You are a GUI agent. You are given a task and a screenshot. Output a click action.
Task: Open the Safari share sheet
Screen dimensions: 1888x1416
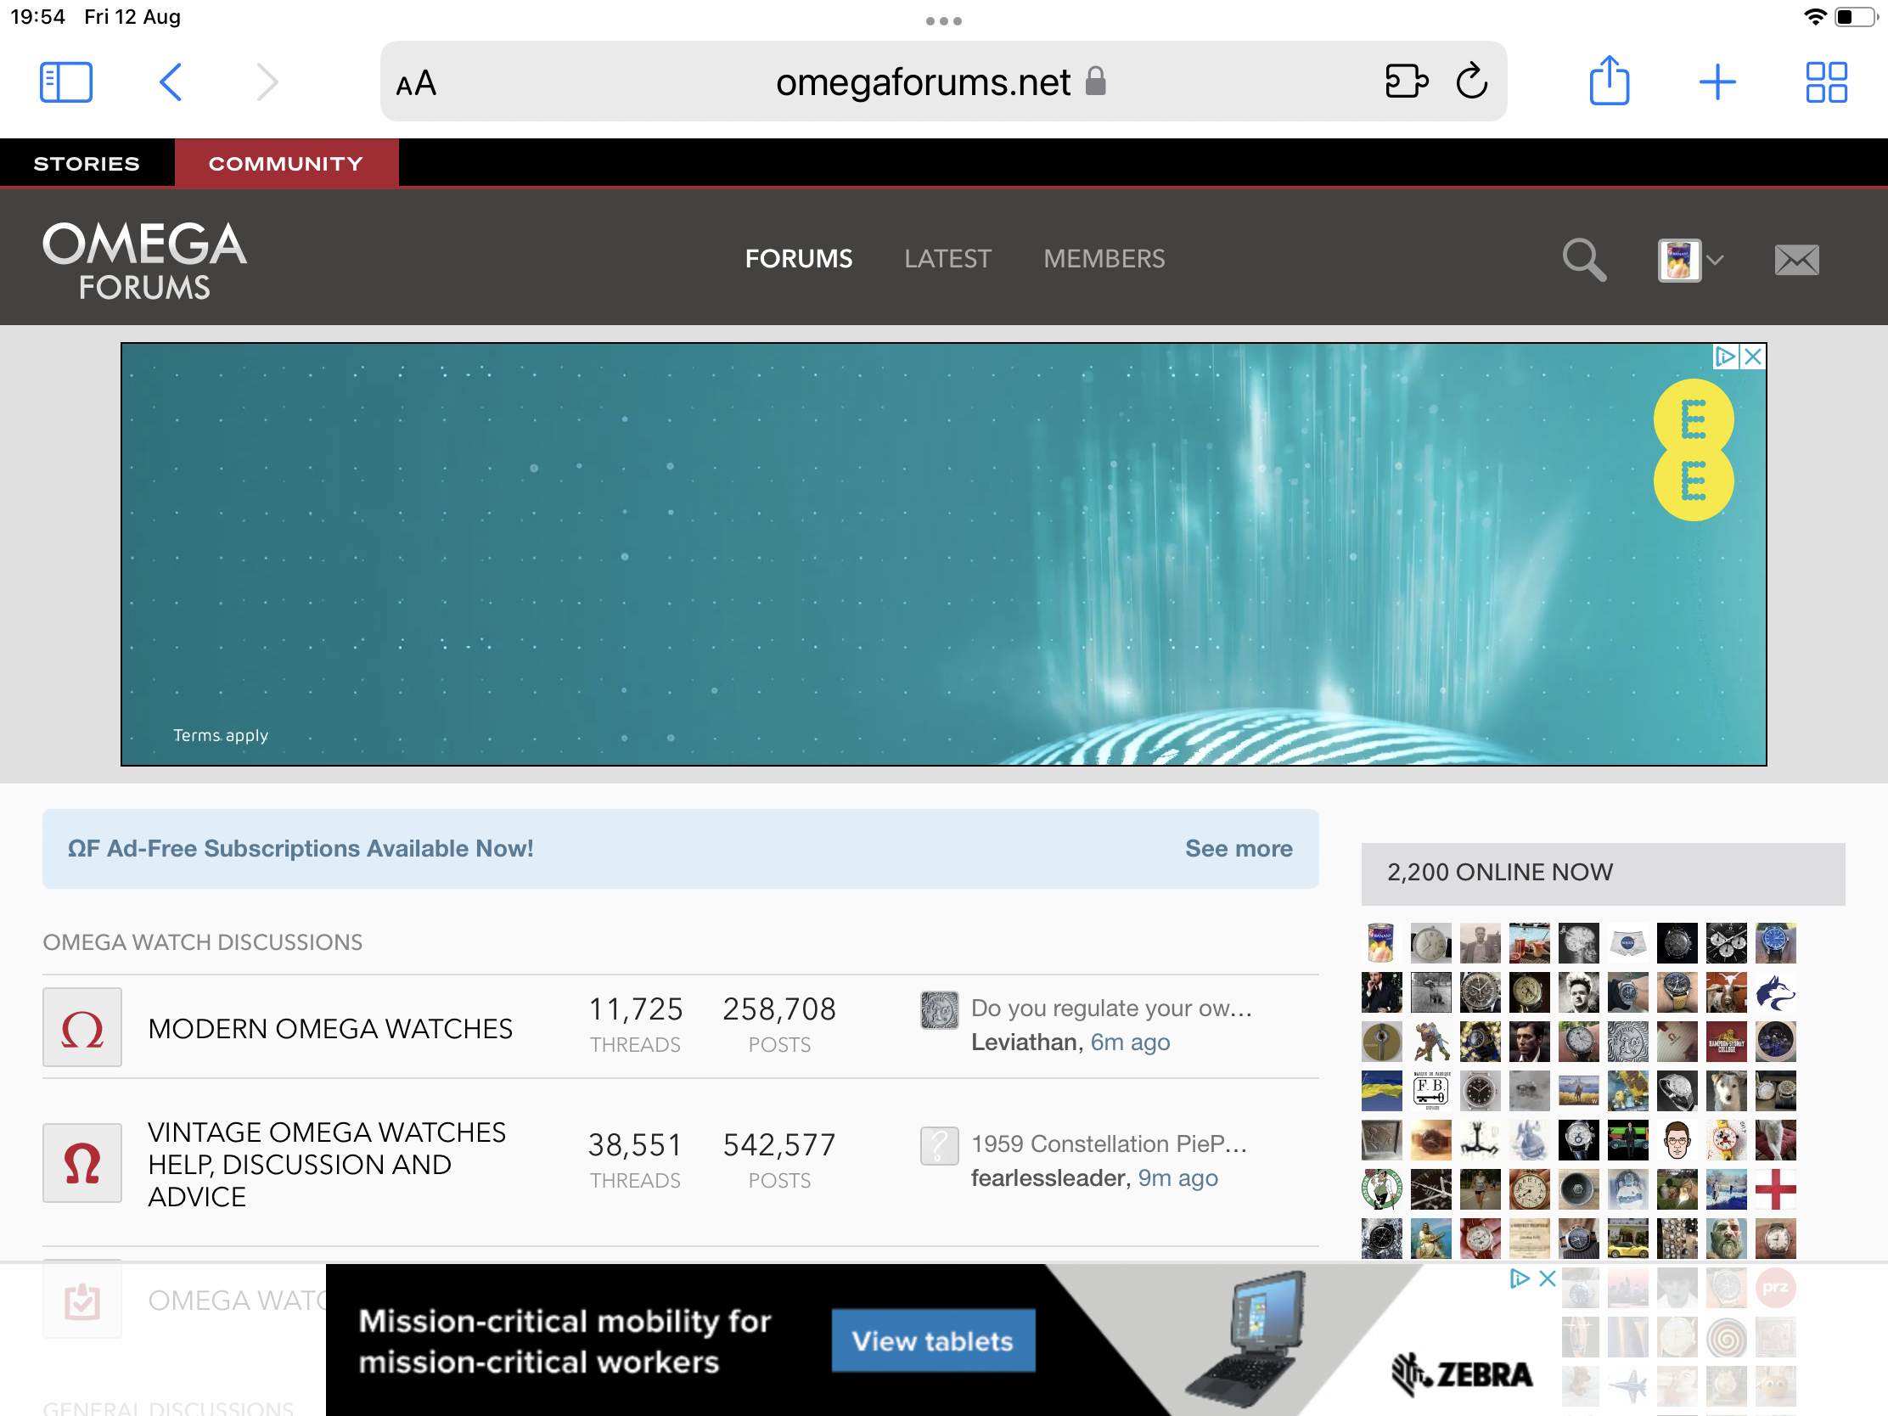1609,82
